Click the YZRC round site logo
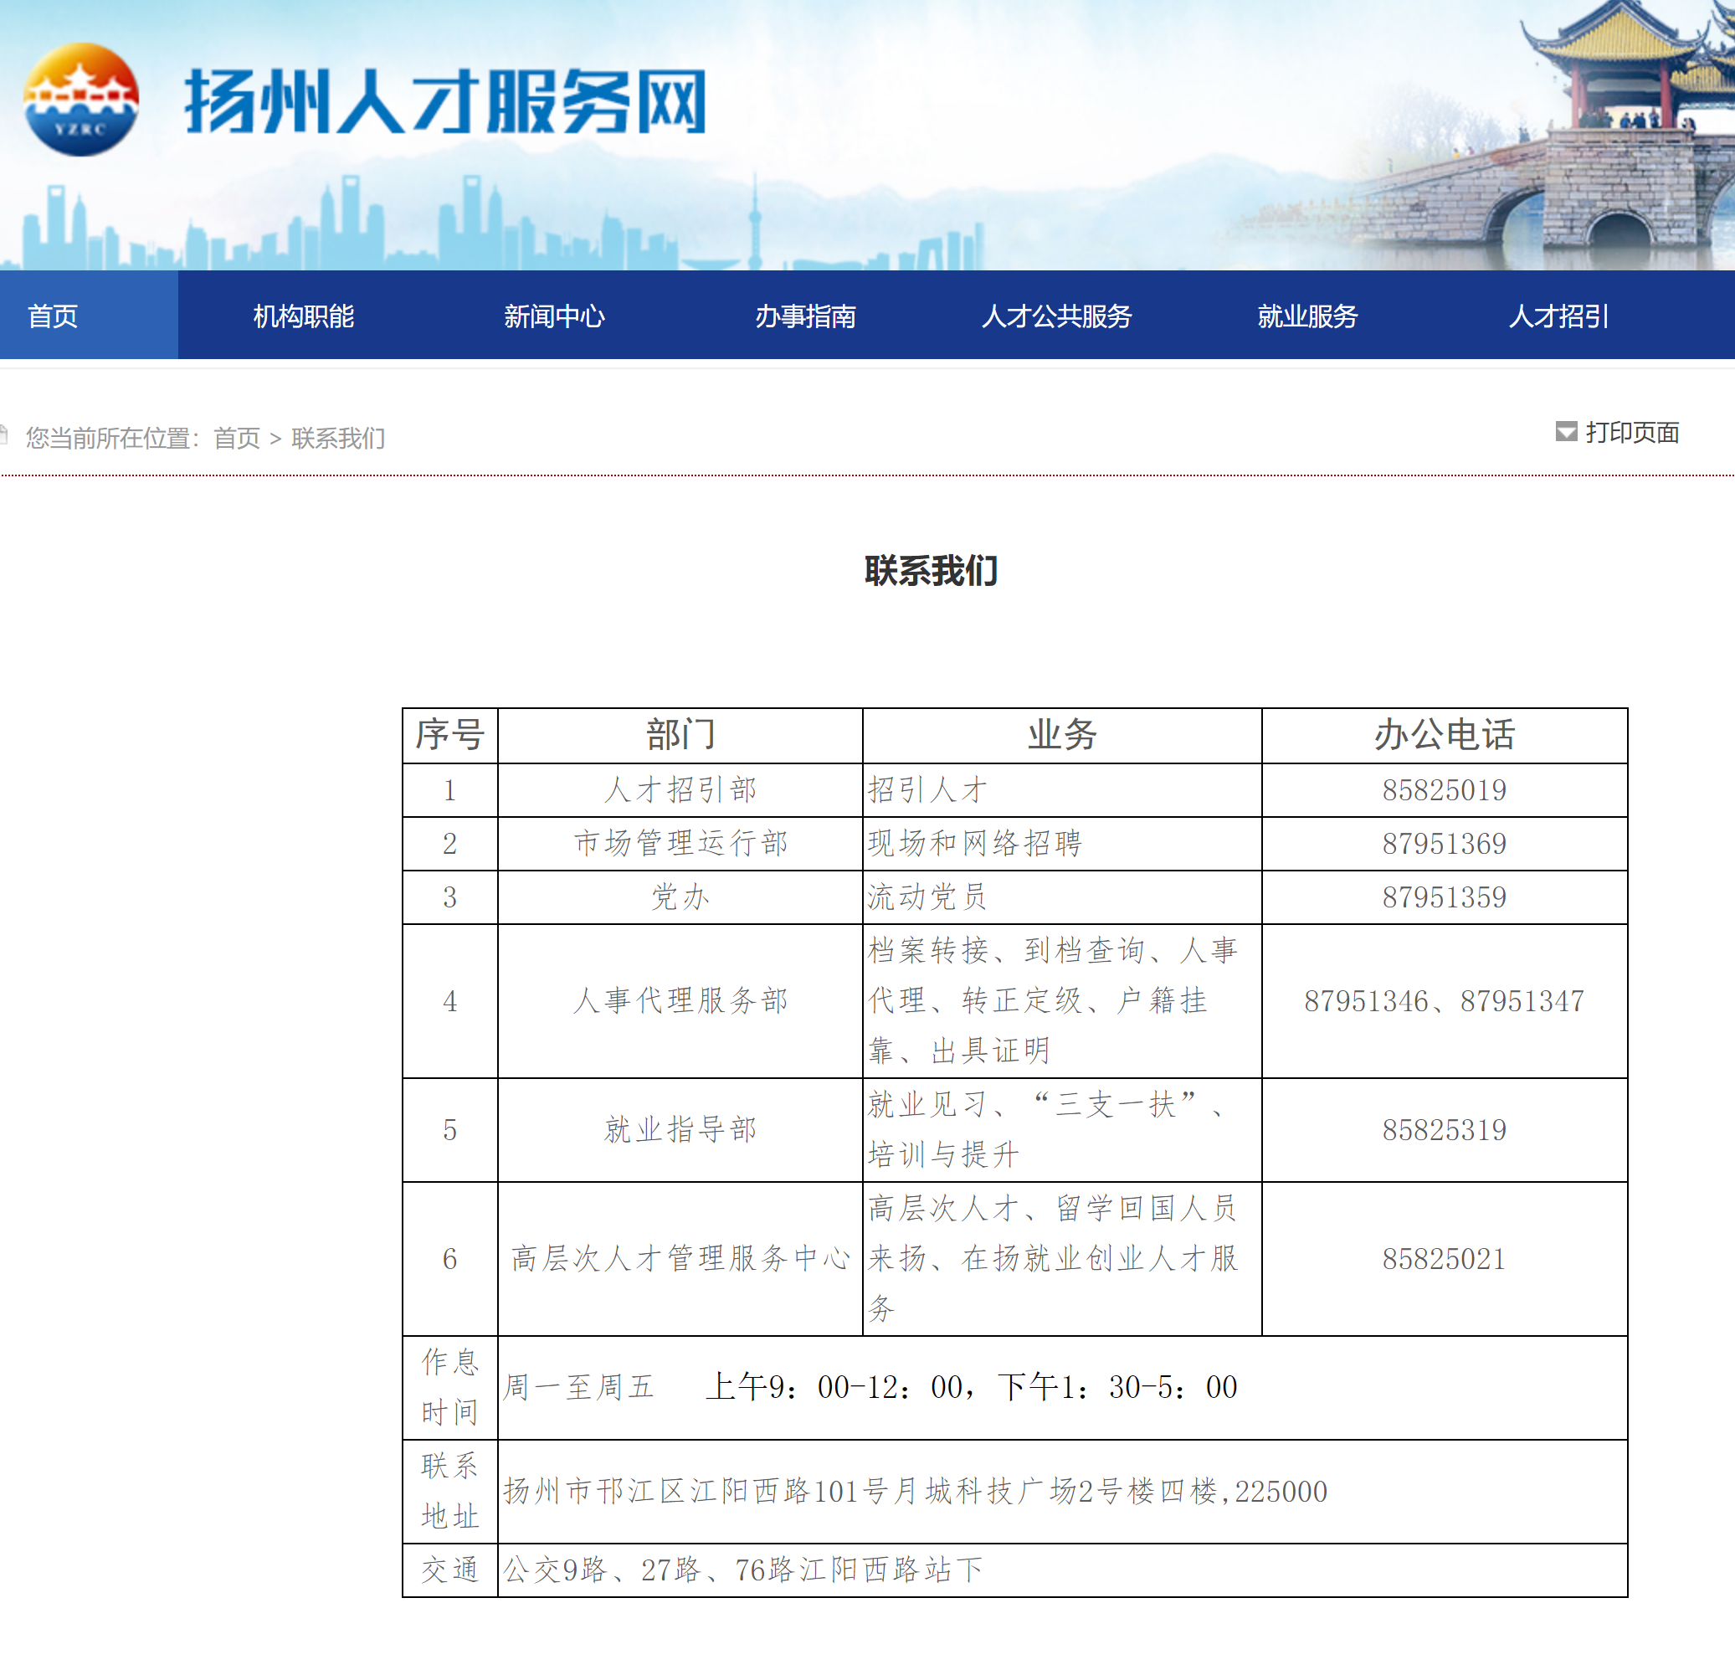Screen dimensions: 1735x1675 pyautogui.click(x=80, y=100)
